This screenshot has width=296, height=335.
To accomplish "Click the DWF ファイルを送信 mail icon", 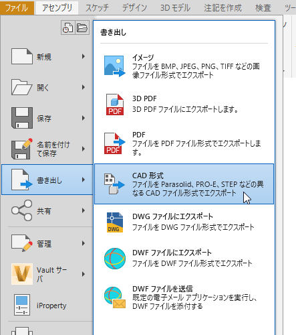I will click(x=115, y=297).
